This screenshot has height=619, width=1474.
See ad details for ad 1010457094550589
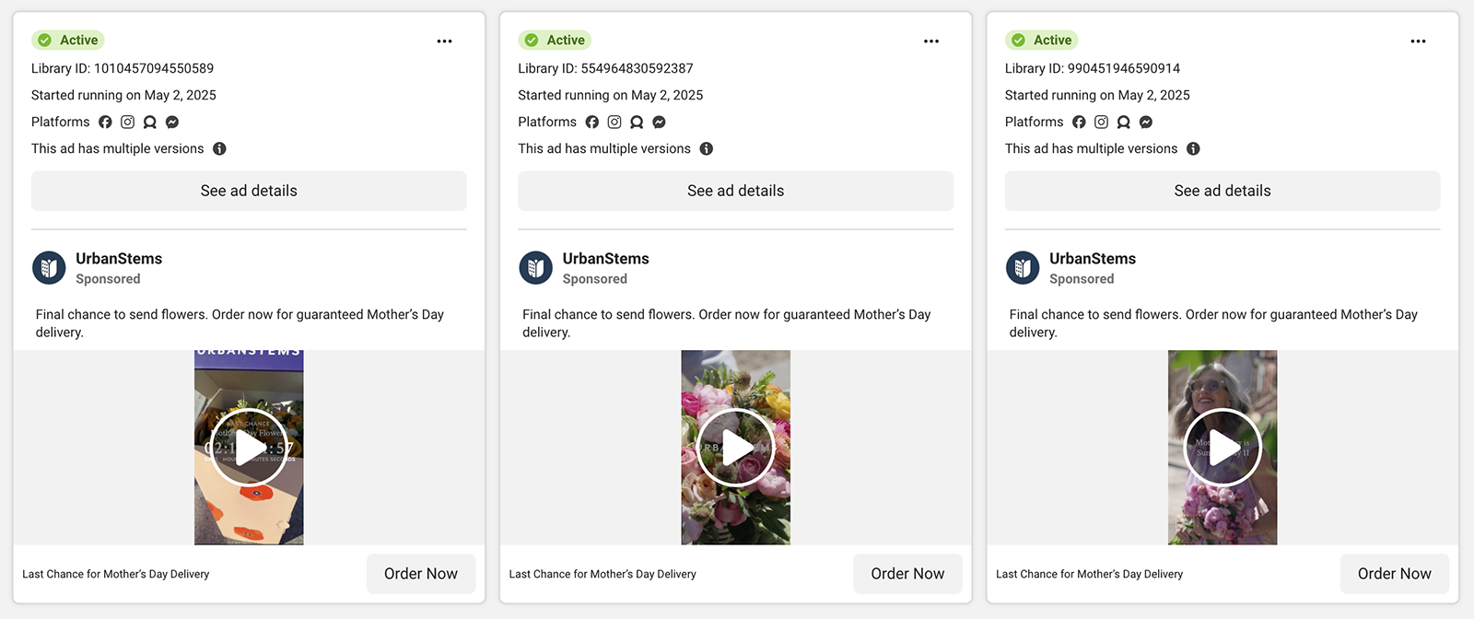249,191
